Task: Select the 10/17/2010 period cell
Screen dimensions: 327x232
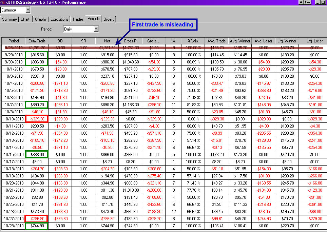Action: (x=14, y=161)
